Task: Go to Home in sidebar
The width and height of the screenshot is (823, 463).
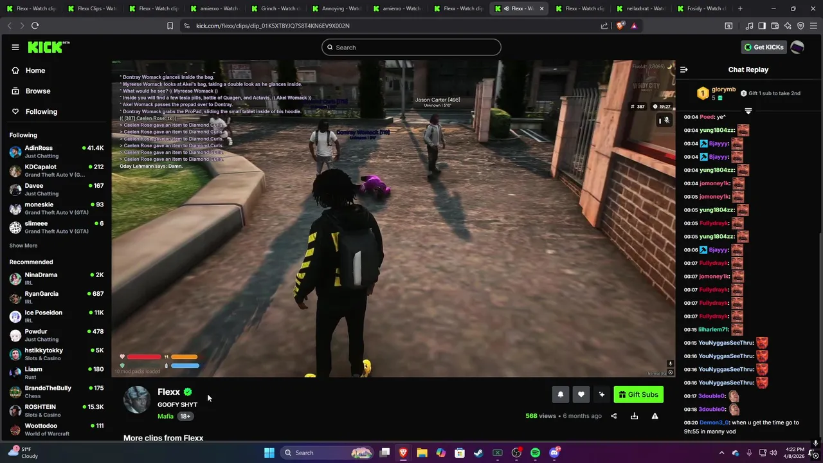Action: pyautogui.click(x=35, y=70)
